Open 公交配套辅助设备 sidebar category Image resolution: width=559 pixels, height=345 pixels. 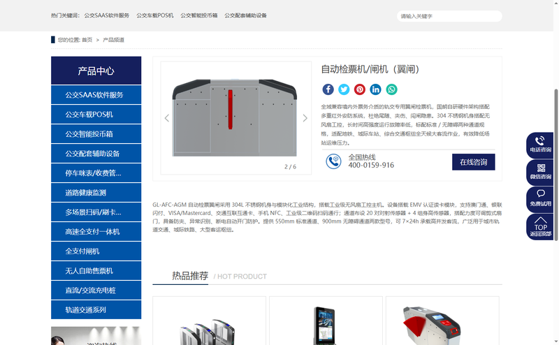[x=96, y=154]
